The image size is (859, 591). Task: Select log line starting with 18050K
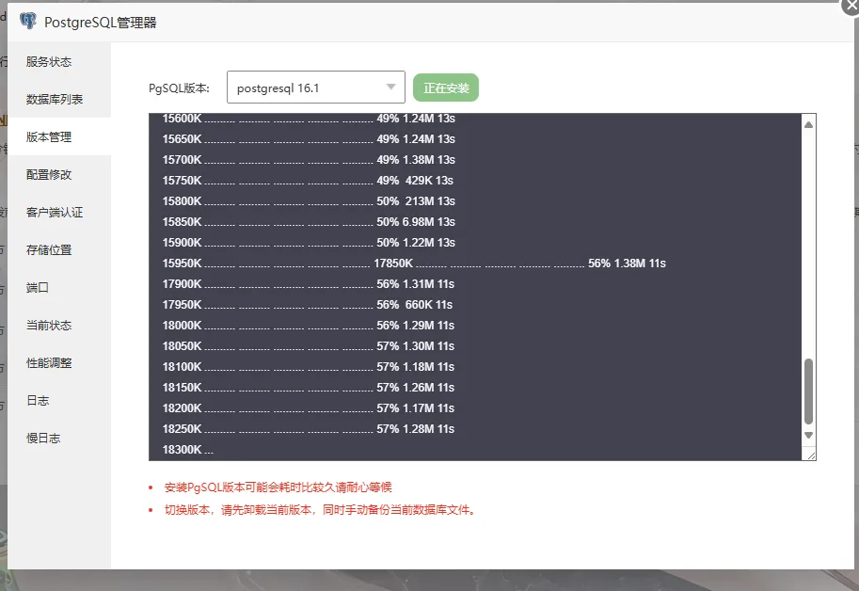click(x=309, y=346)
